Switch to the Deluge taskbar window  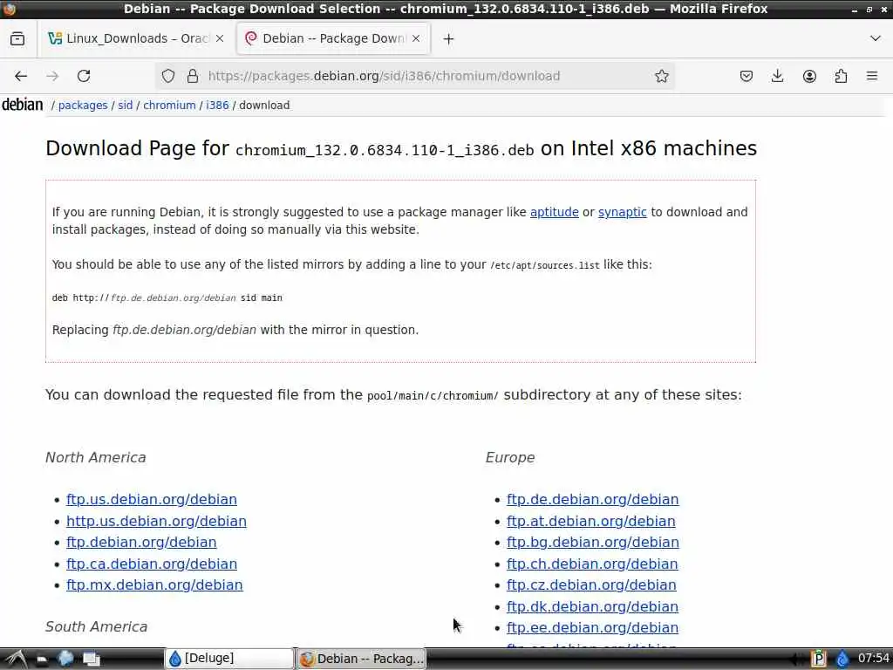229,659
